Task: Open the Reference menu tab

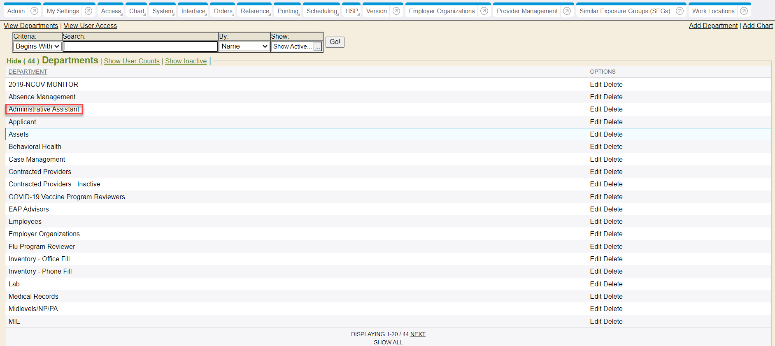Action: 255,11
